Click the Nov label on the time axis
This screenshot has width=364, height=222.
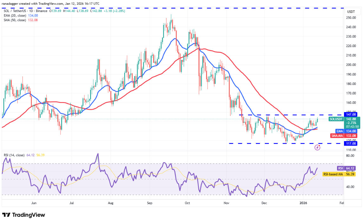(x=226, y=204)
